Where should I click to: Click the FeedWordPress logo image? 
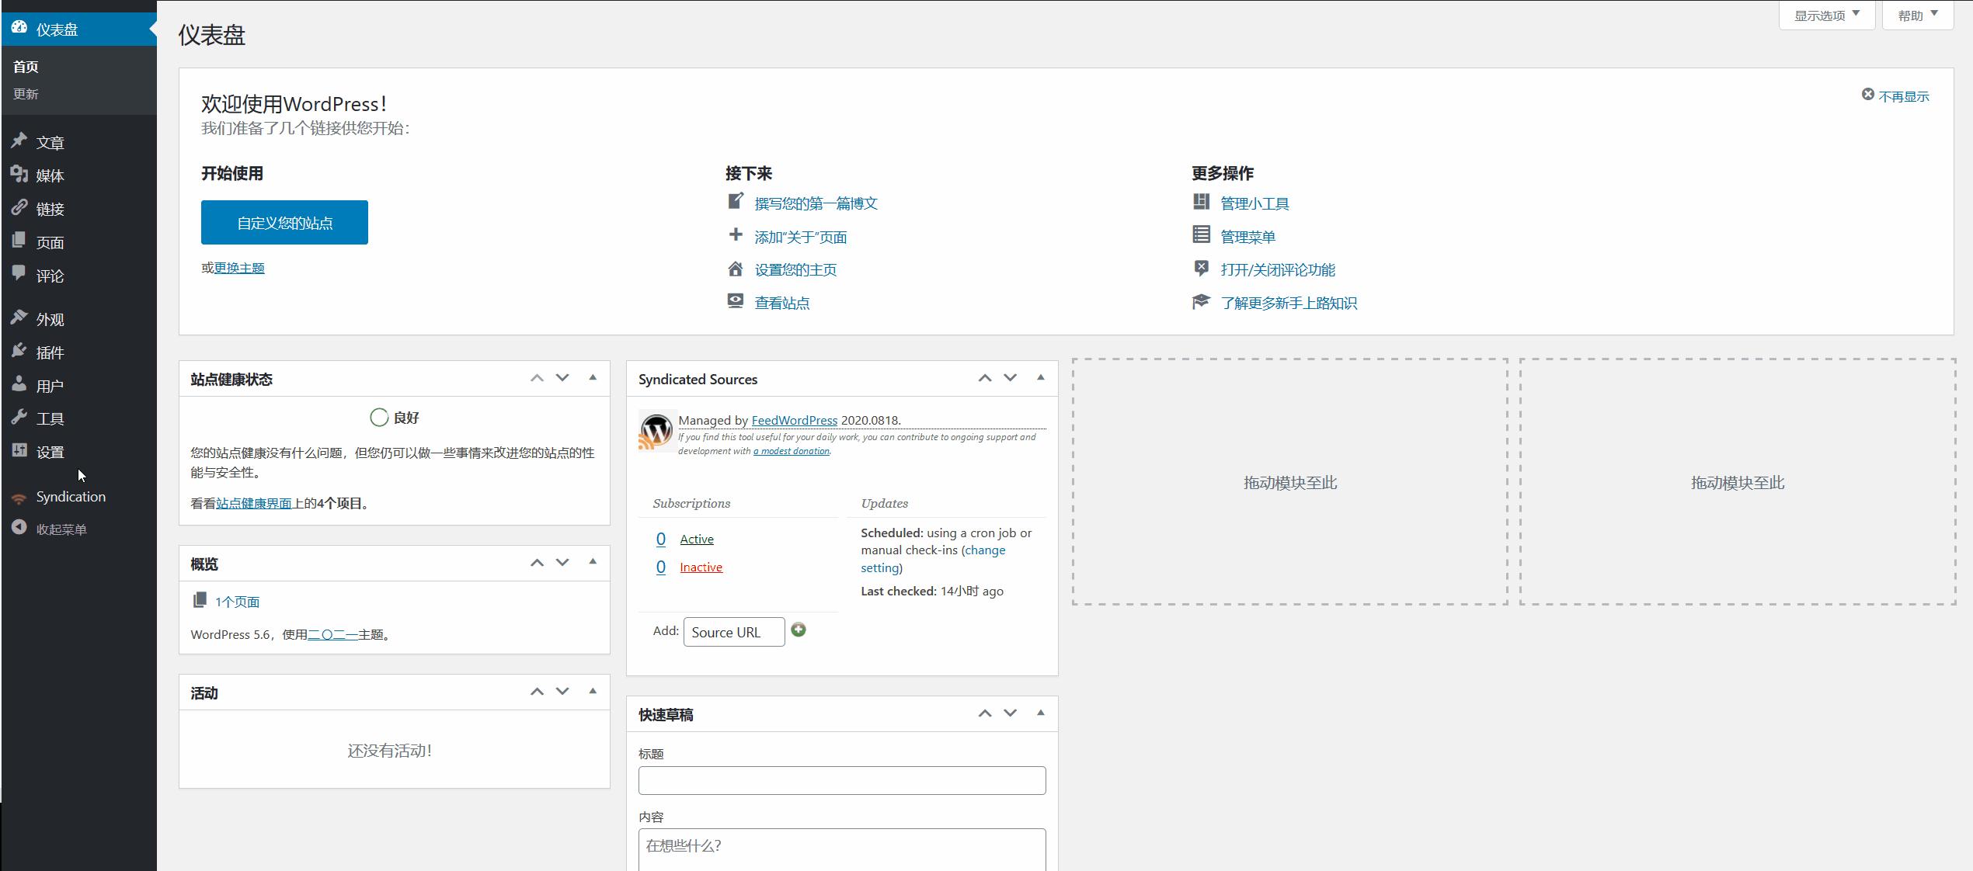(656, 431)
